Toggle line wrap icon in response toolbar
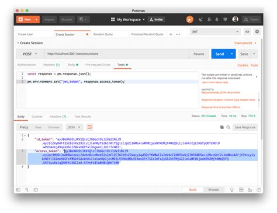277x213 pixels. pos(89,127)
